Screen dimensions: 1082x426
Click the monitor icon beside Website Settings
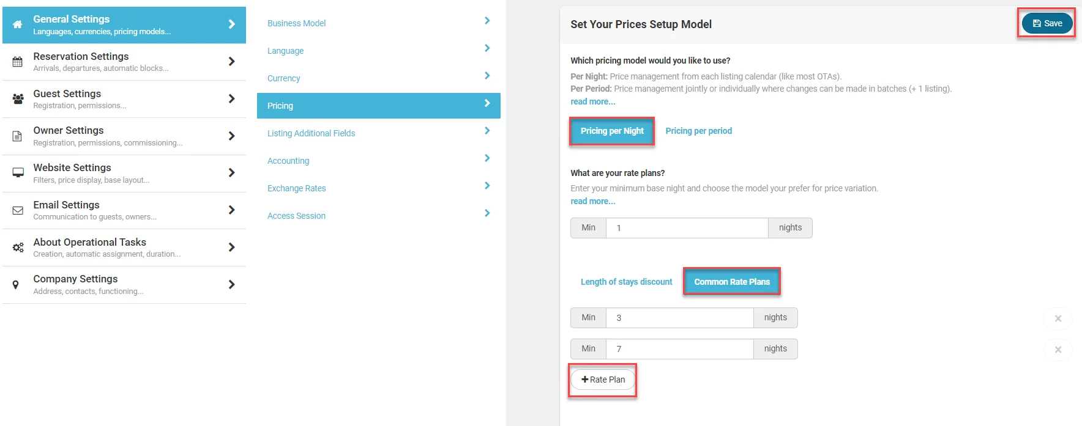click(18, 173)
